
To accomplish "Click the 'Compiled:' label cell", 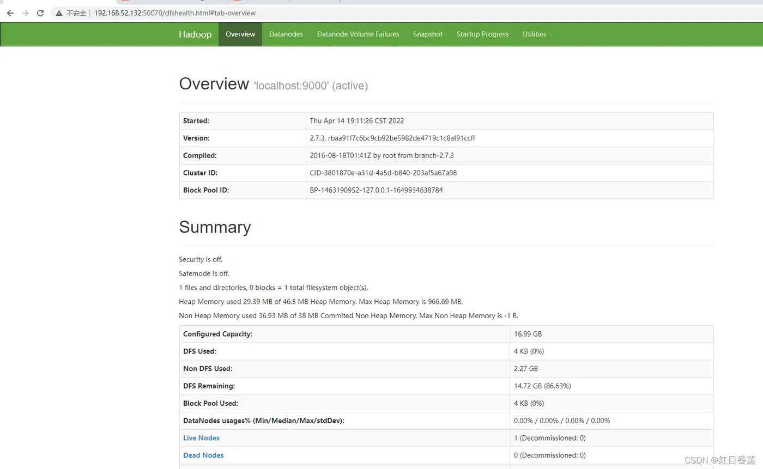I will coord(243,156).
